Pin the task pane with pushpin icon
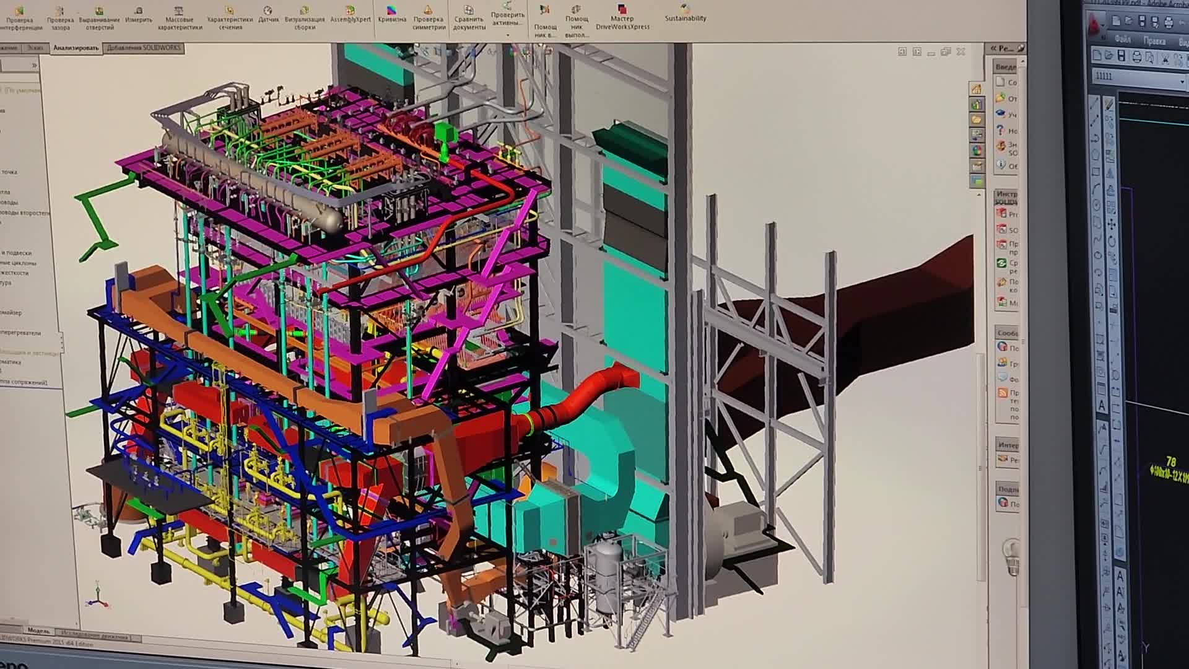 pos(1021,48)
